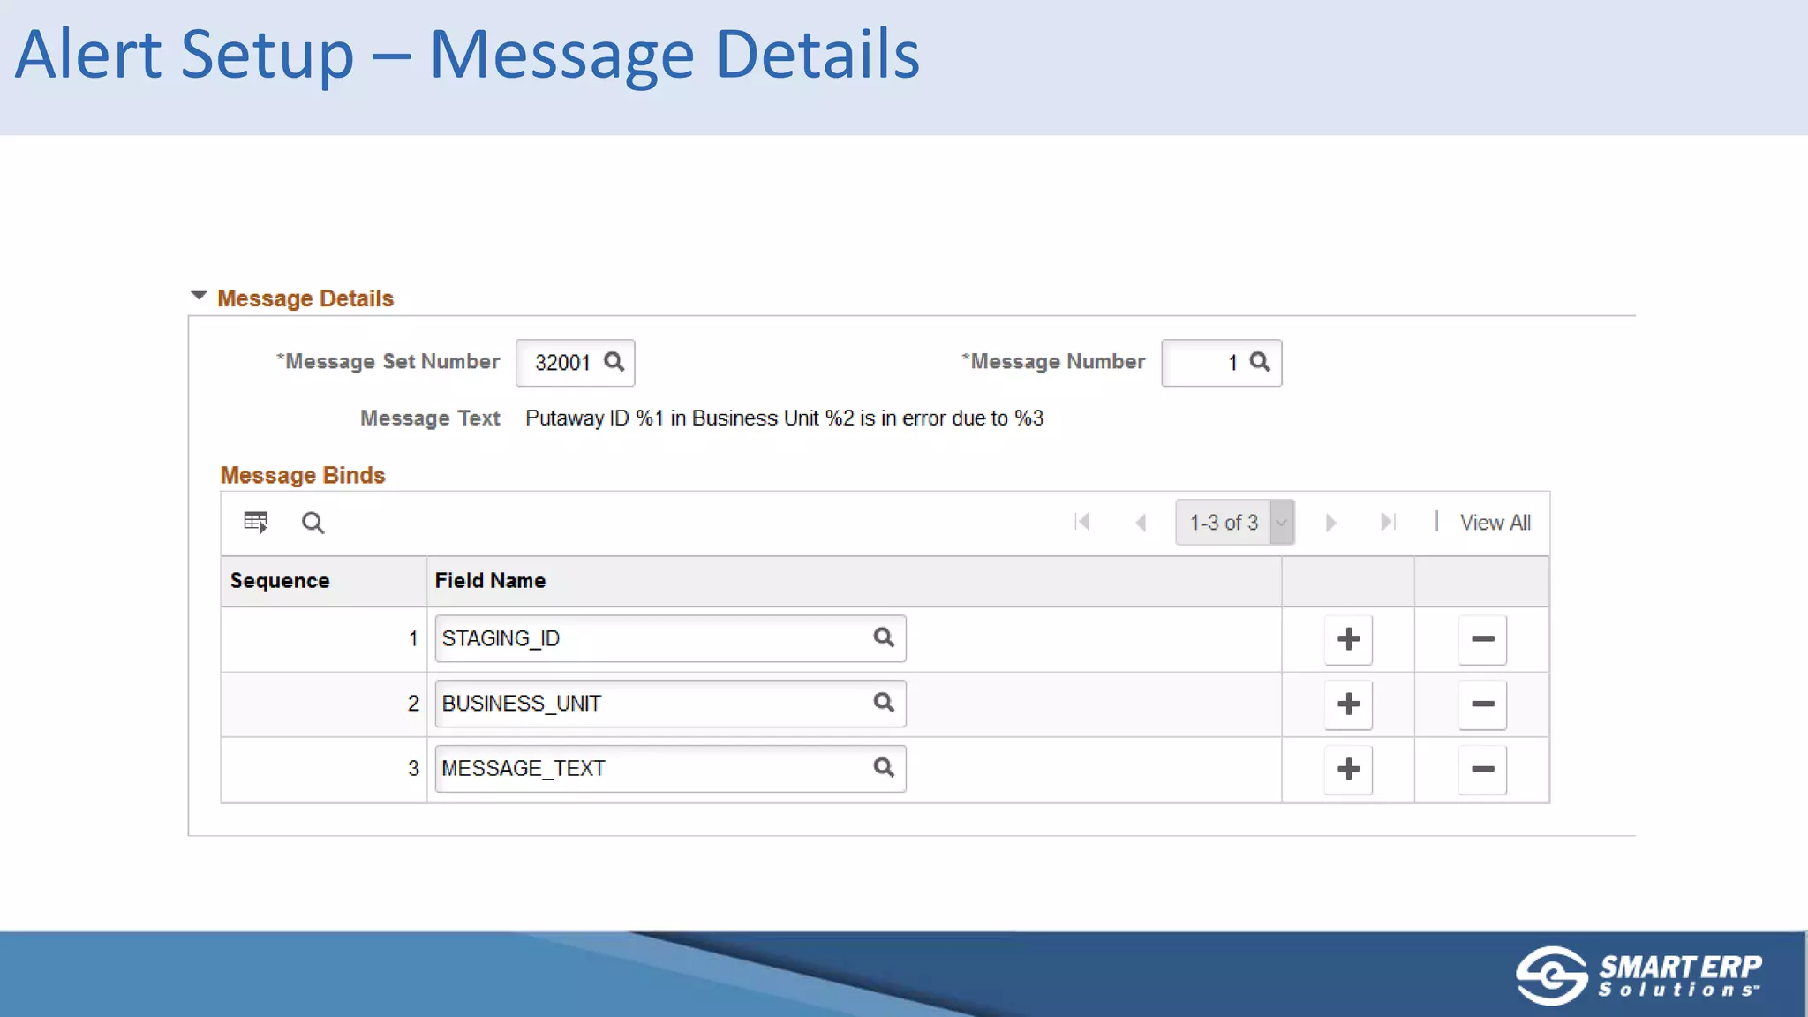Click the Message Binds heading
Screen dimensions: 1808x1017
(x=303, y=475)
